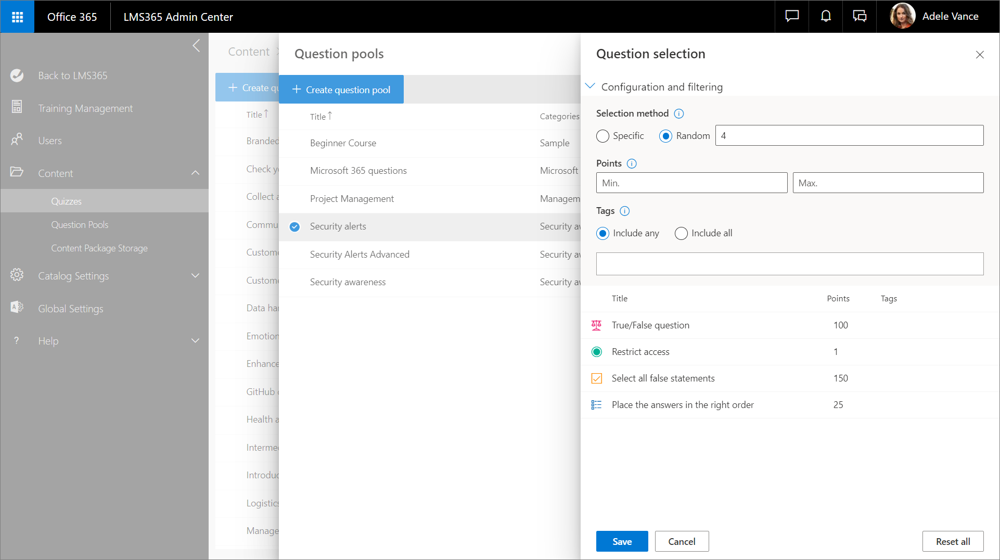Open the feedback conversation icon
This screenshot has height=560, width=1000.
tap(860, 17)
